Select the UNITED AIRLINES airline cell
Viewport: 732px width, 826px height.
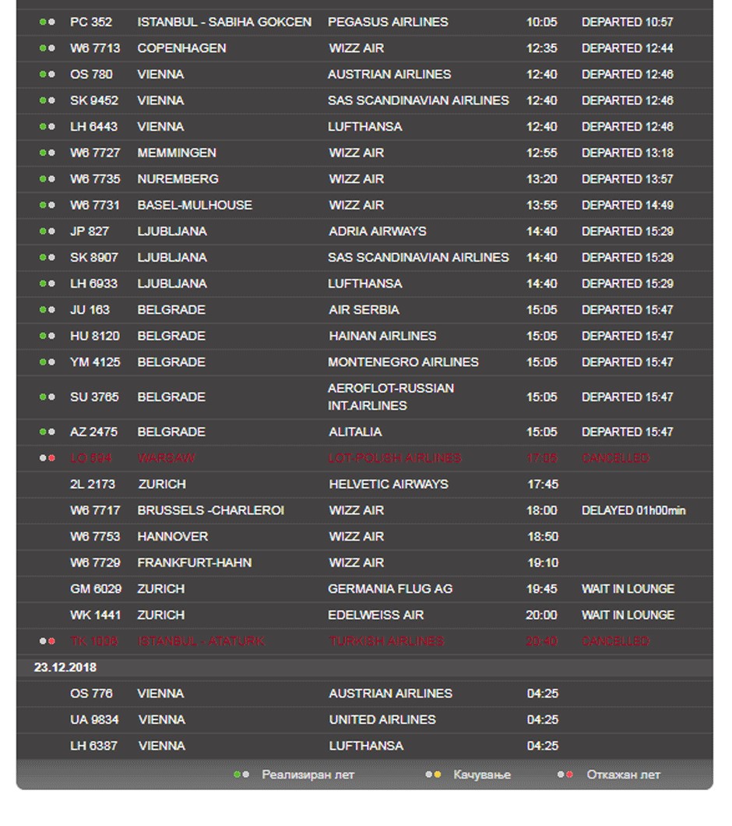point(382,719)
